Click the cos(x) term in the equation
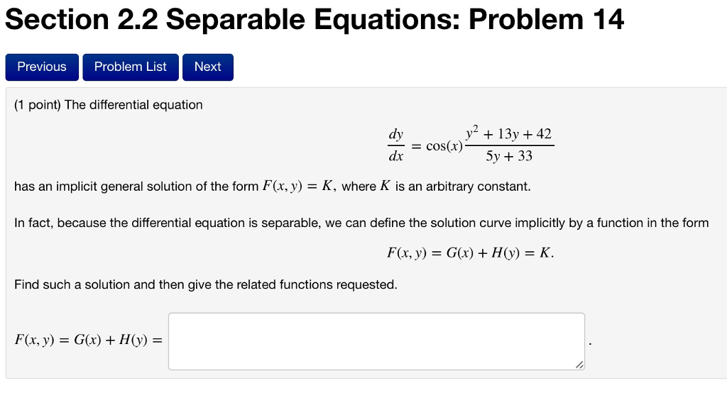727x393 pixels. coord(444,146)
